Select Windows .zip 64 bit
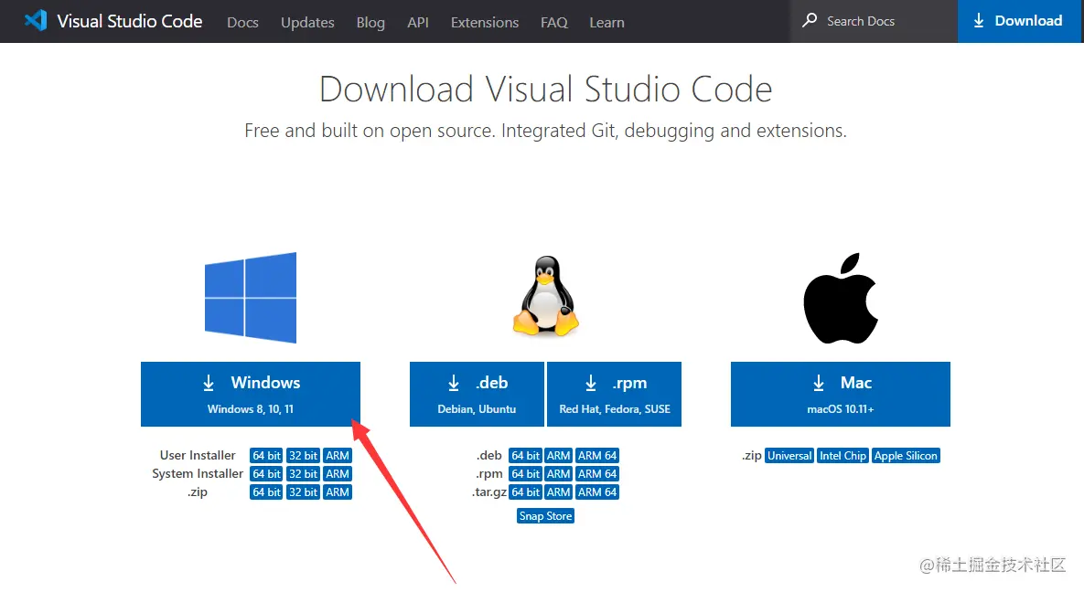The width and height of the screenshot is (1084, 592). click(x=266, y=492)
